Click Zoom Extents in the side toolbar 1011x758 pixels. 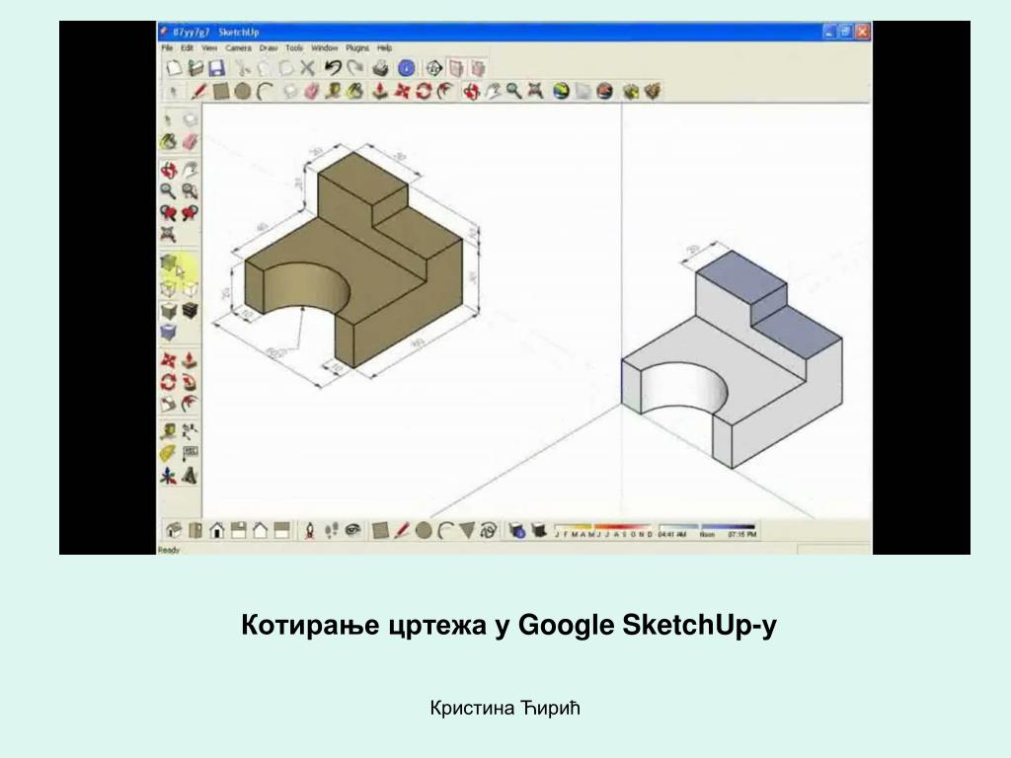click(168, 235)
